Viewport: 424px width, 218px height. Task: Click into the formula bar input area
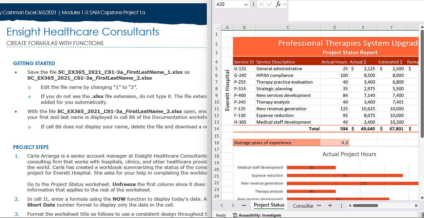356,11
